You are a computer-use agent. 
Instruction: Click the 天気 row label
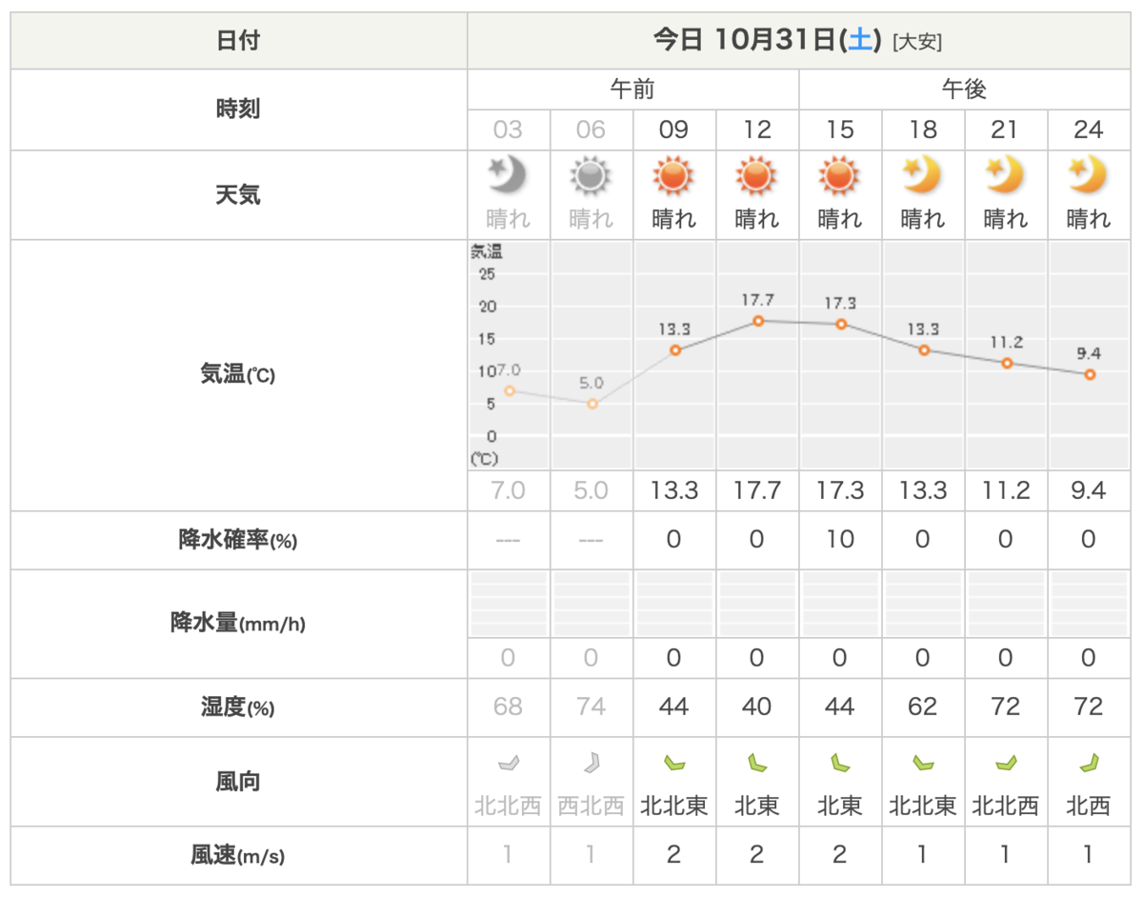(238, 195)
